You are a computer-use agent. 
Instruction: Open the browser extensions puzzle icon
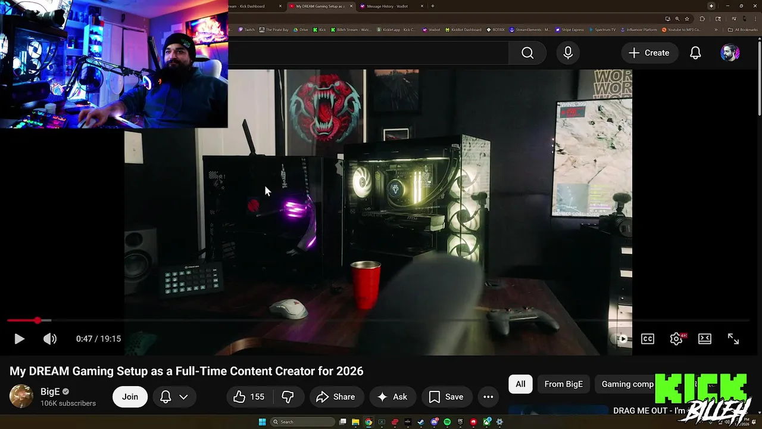(x=702, y=18)
